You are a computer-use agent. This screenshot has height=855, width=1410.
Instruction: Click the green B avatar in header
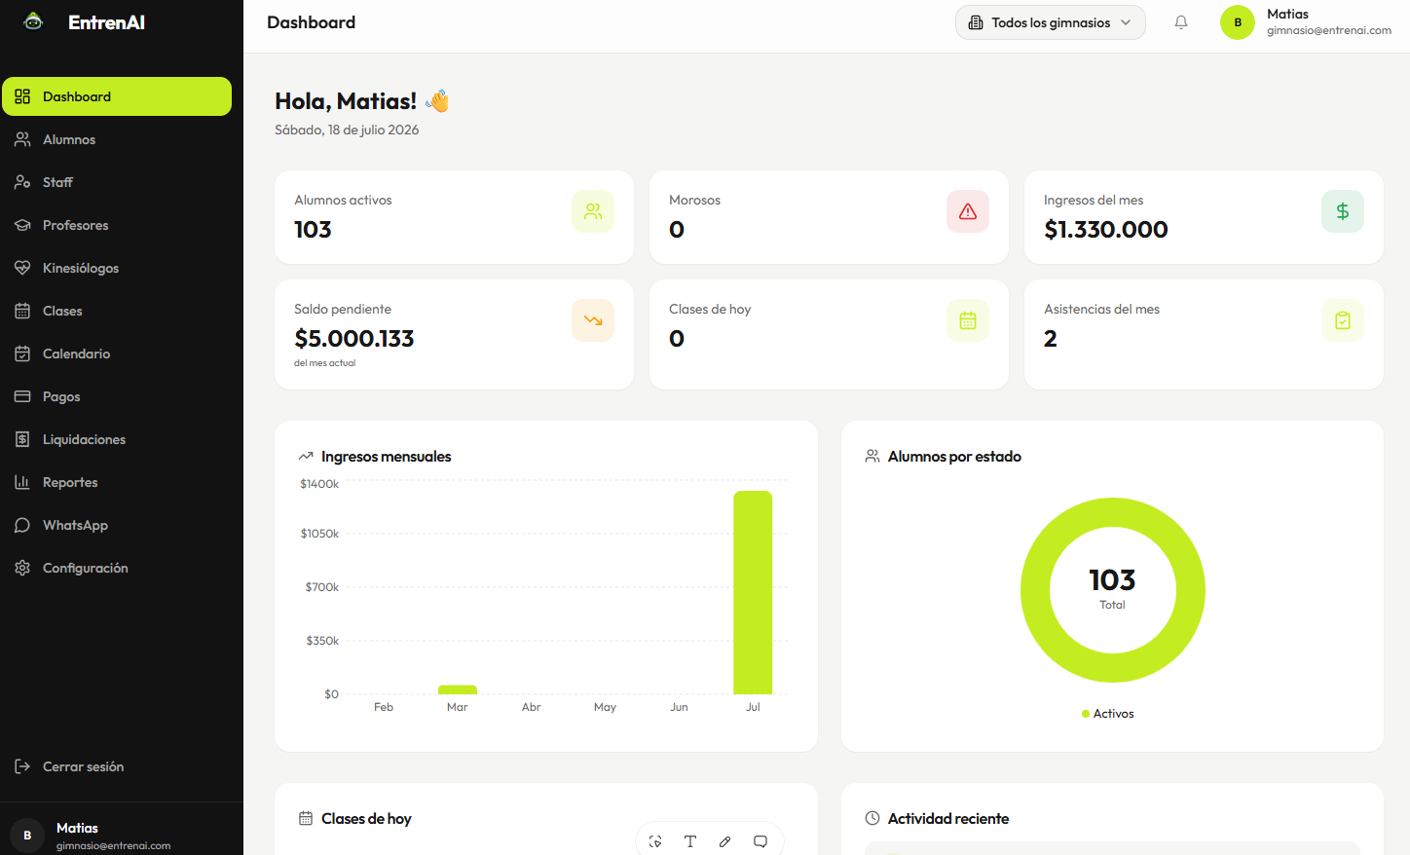click(1238, 22)
